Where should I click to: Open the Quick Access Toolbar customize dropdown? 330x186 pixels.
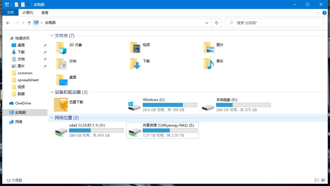[28, 4]
